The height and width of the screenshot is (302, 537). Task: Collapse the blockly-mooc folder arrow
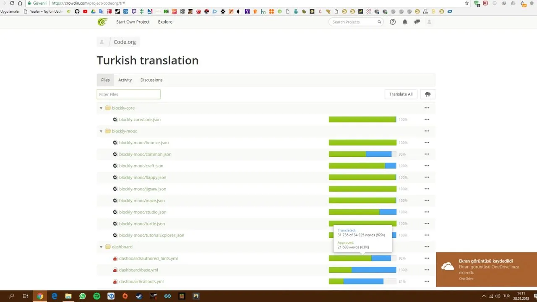101,131
